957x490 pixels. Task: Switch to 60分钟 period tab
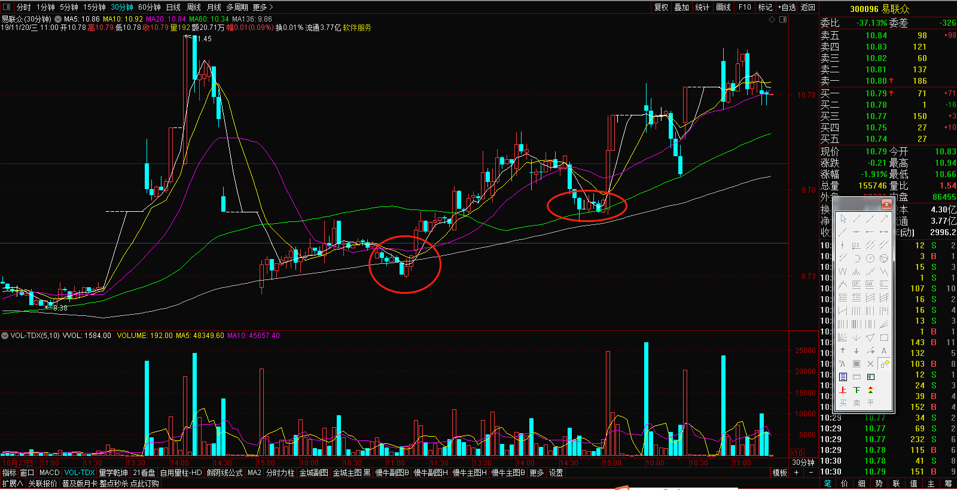149,7
